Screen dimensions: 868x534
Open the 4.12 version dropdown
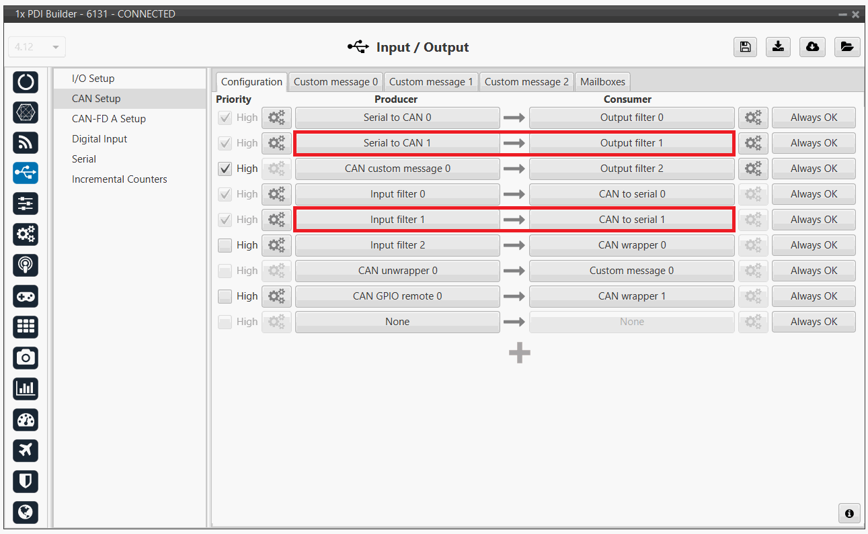coord(37,48)
